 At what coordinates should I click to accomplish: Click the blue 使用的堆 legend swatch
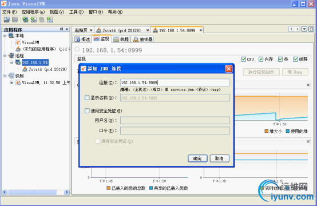pos(288,131)
